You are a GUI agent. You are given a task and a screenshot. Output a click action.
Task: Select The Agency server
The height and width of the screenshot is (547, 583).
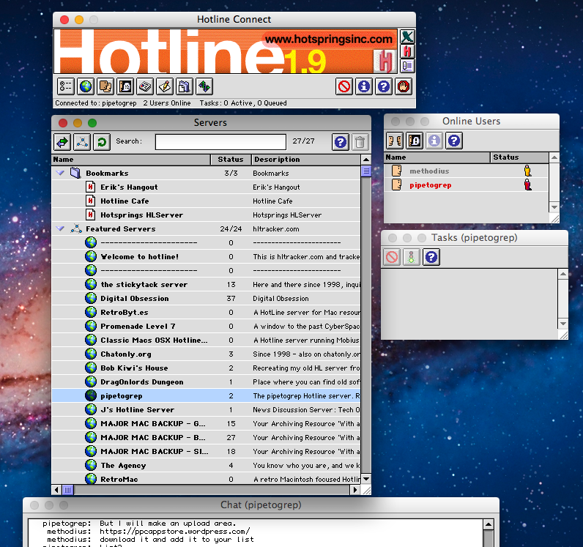point(206,465)
